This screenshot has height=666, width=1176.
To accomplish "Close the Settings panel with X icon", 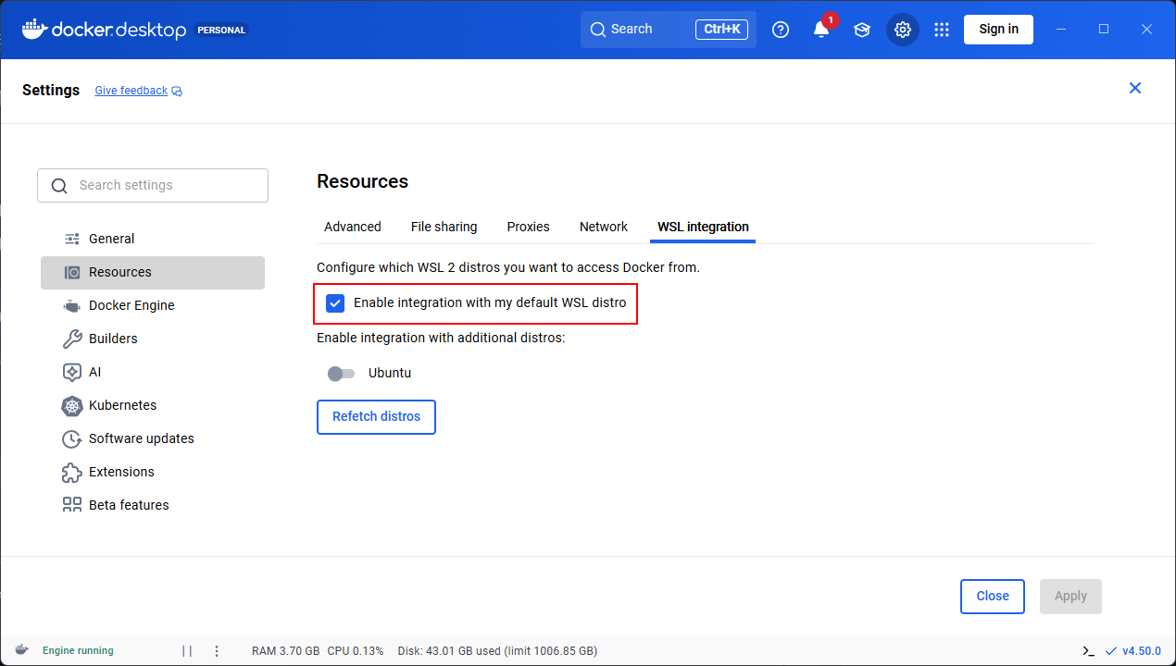I will [x=1135, y=88].
